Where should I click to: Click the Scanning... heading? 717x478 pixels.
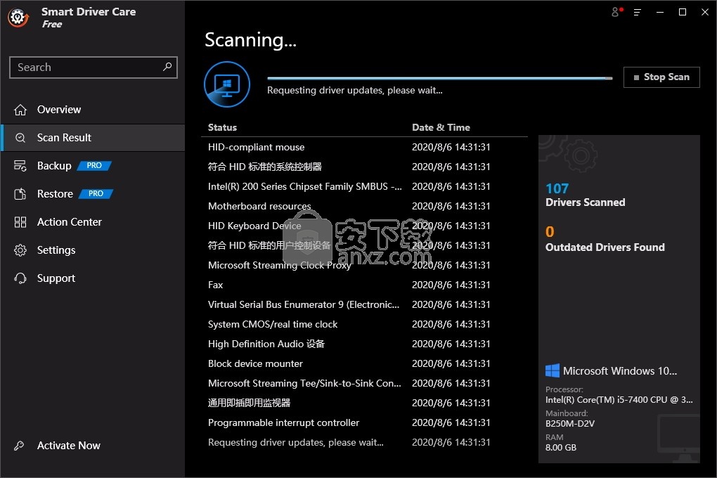250,40
